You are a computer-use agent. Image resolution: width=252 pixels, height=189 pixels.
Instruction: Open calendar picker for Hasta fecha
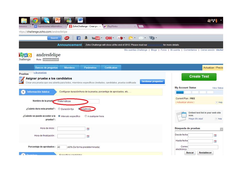tap(215, 141)
